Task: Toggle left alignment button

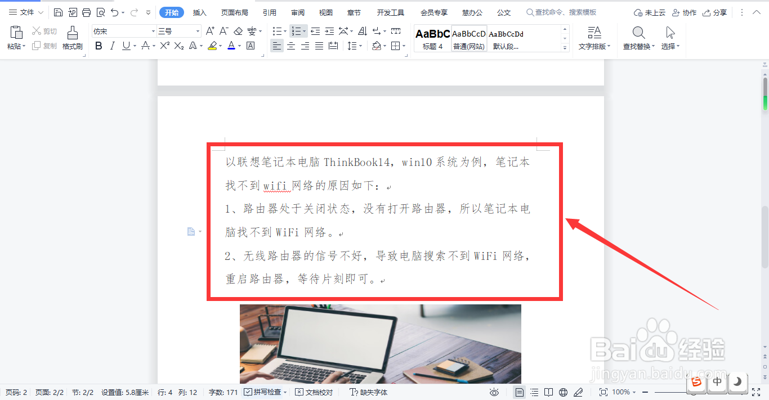Action: click(276, 46)
